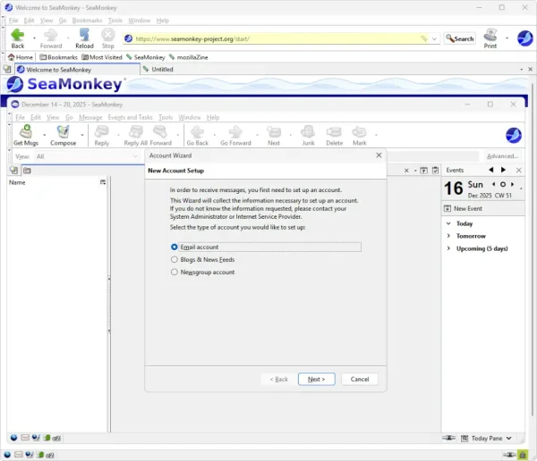Click the Stop loading icon

pyautogui.click(x=108, y=35)
